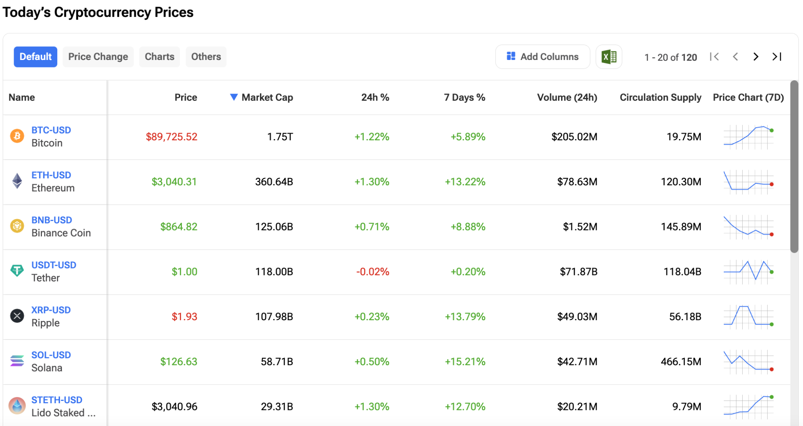Switch to the Price Change tab
Viewport: 803px width, 426px height.
[x=98, y=56]
